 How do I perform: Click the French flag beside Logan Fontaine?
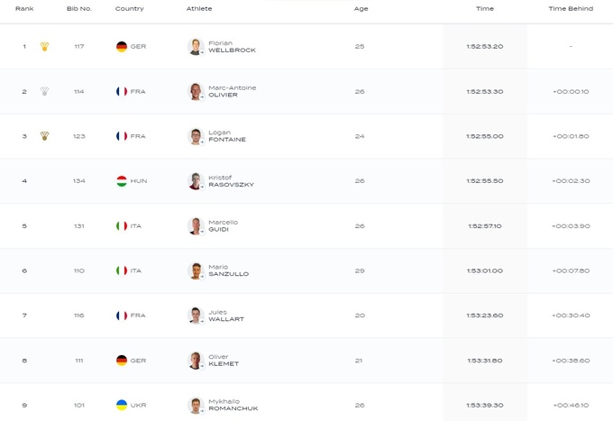click(122, 136)
